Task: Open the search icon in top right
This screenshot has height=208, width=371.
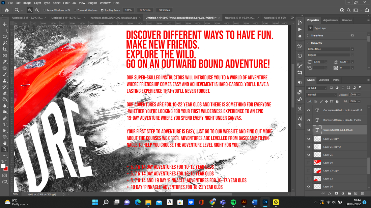Action: (348, 10)
